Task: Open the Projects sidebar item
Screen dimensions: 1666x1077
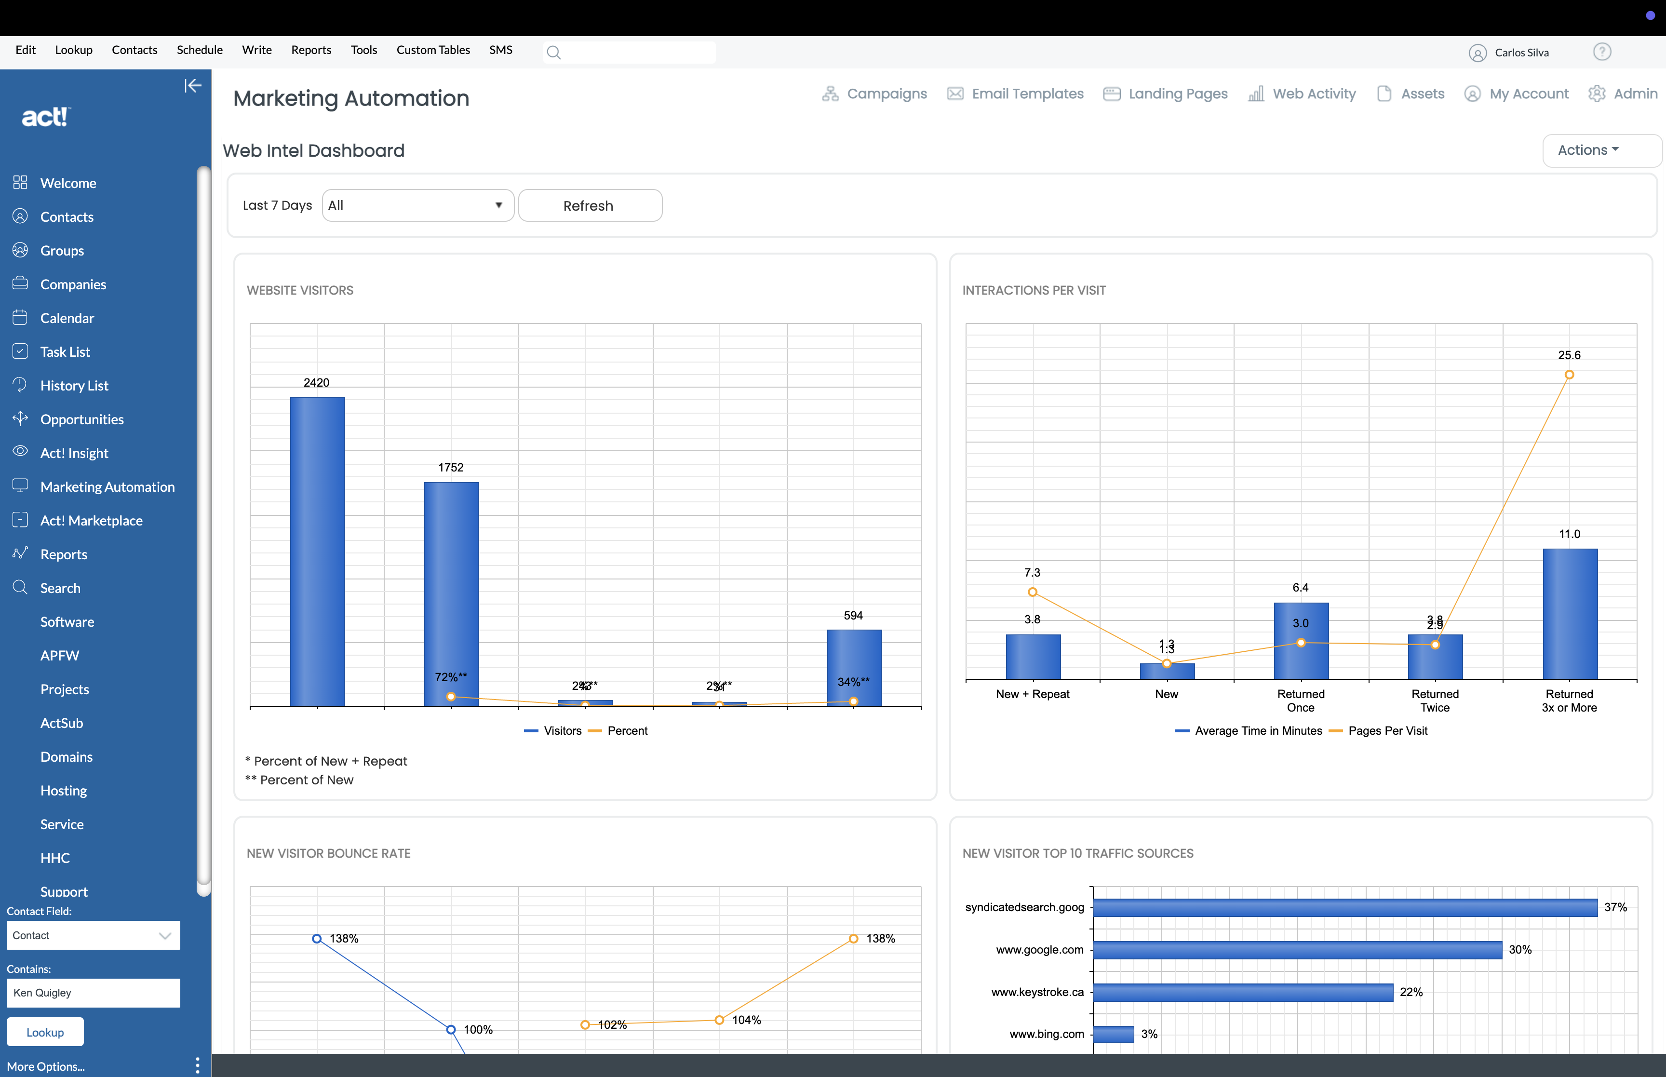Action: pos(64,689)
